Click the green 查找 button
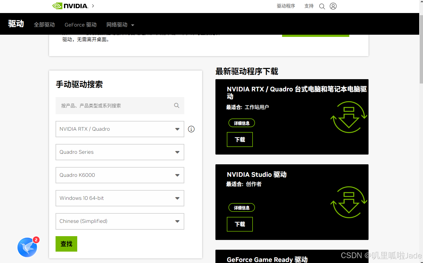The image size is (423, 263). coord(66,244)
